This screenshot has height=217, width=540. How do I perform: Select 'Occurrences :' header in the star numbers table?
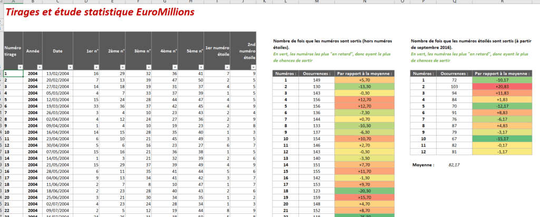click(x=454, y=74)
